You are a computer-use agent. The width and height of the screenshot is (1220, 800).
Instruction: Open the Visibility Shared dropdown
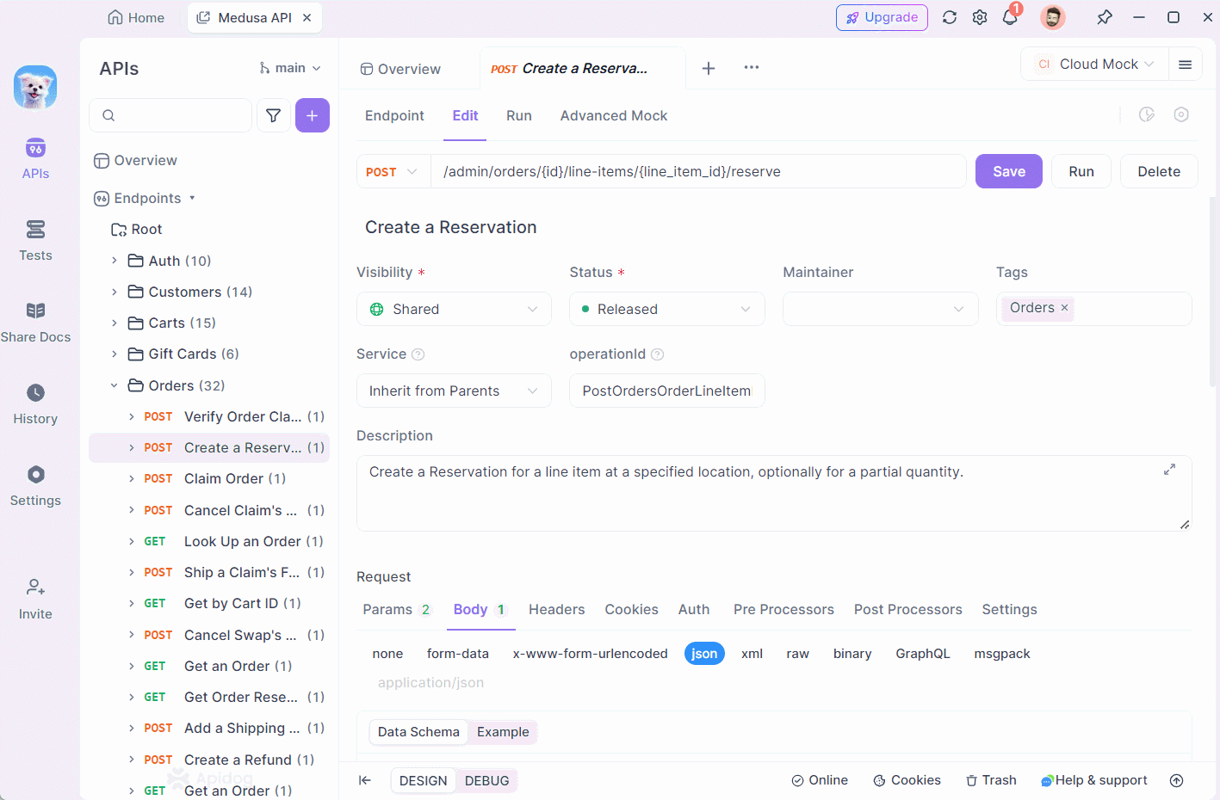tap(454, 309)
